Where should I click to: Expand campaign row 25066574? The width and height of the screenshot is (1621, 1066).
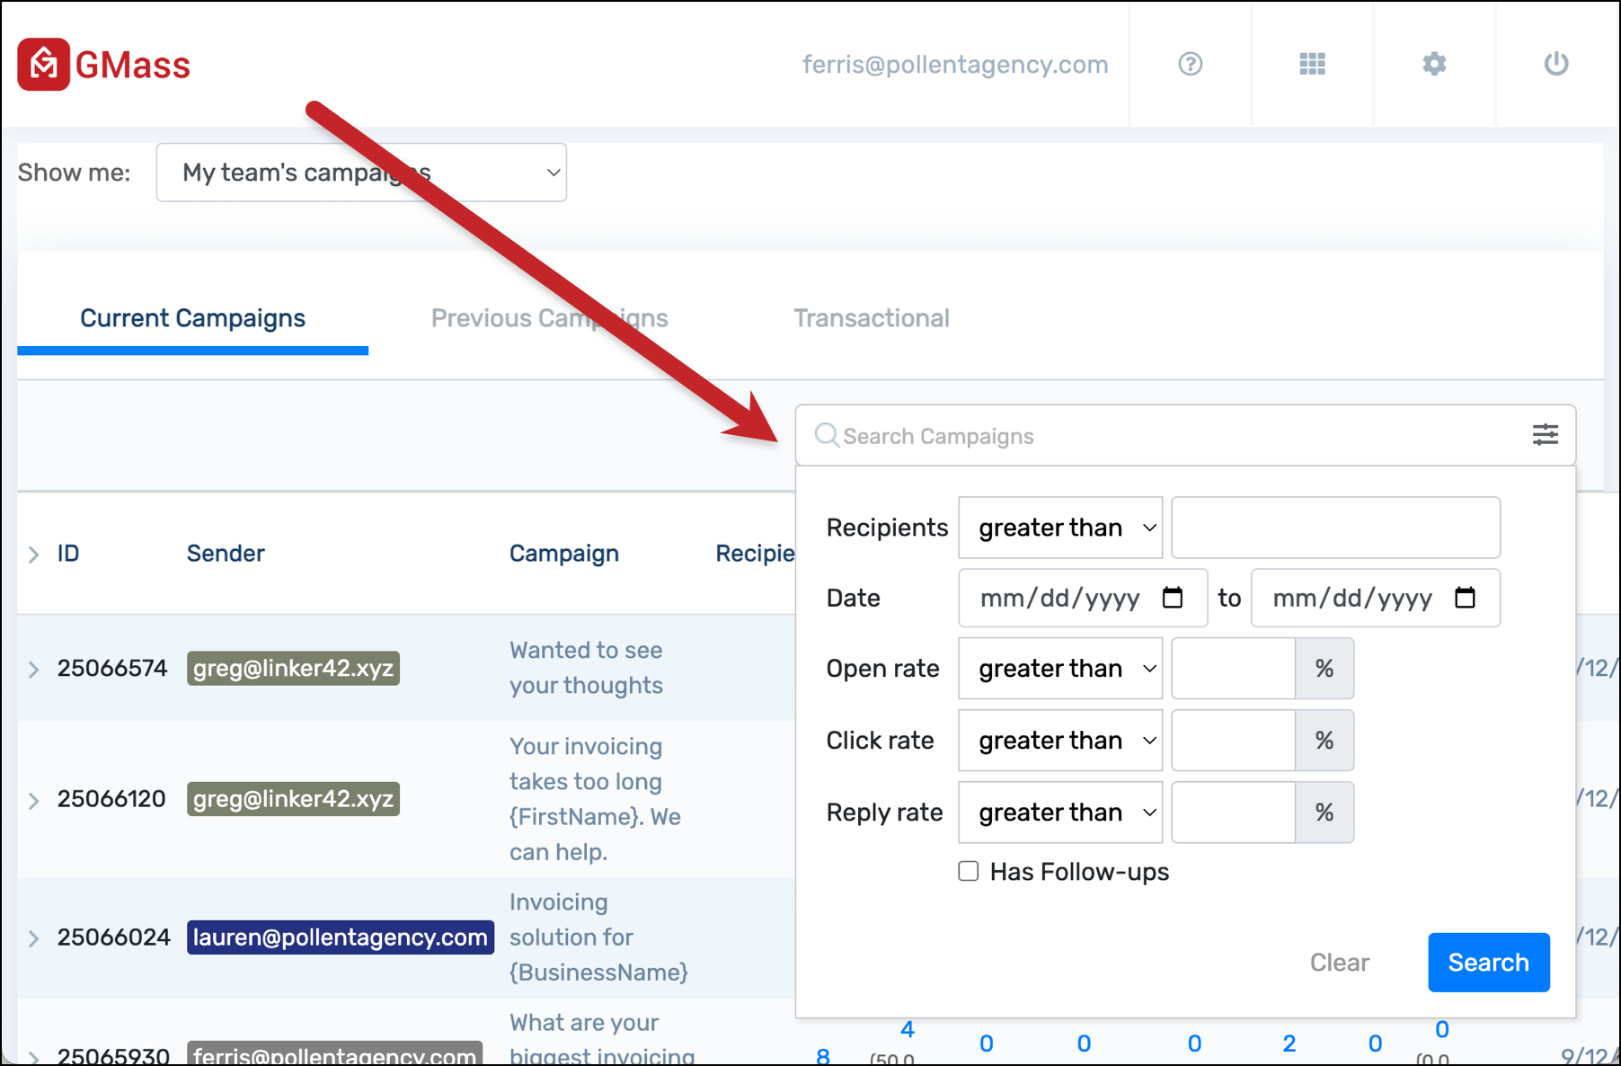coord(33,670)
